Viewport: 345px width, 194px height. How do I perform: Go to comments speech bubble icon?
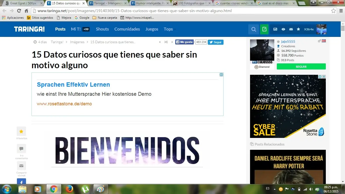[x=21, y=149]
